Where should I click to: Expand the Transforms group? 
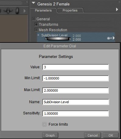(x=36, y=24)
